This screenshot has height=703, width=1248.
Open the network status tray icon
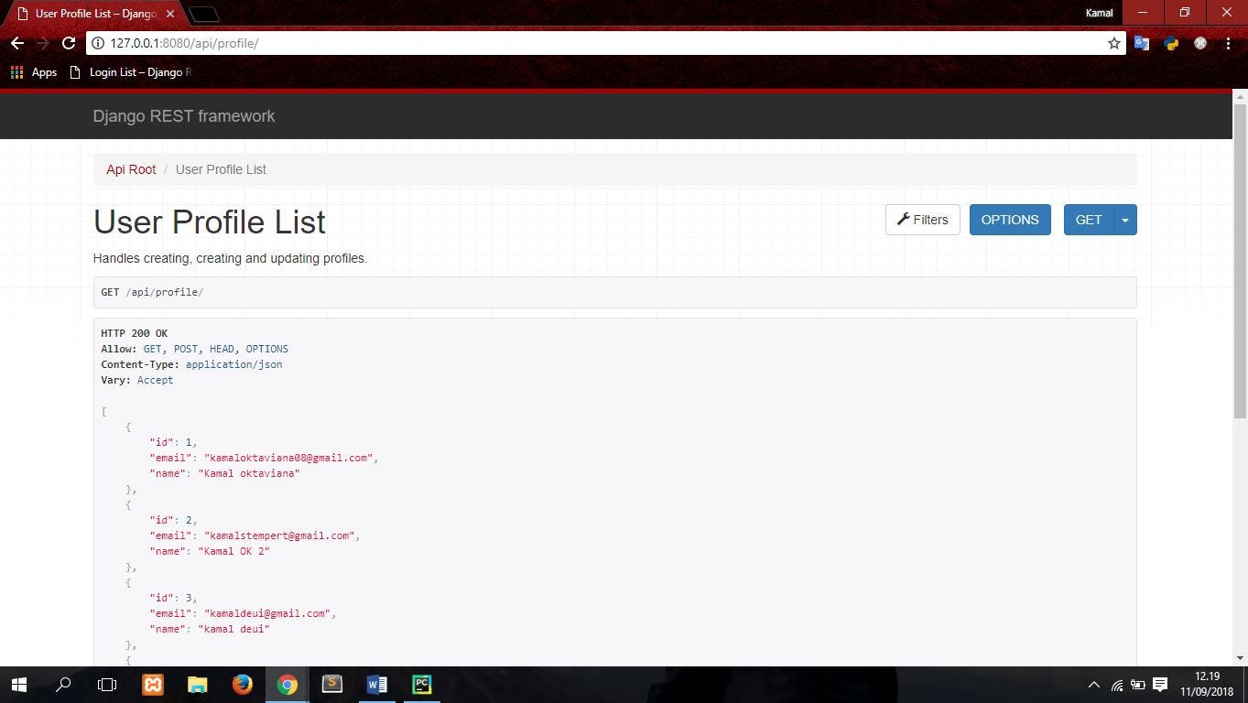point(1117,685)
